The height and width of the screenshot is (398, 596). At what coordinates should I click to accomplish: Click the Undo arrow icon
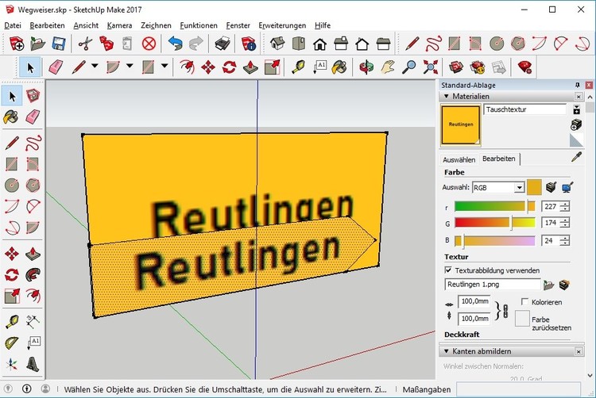click(x=175, y=44)
